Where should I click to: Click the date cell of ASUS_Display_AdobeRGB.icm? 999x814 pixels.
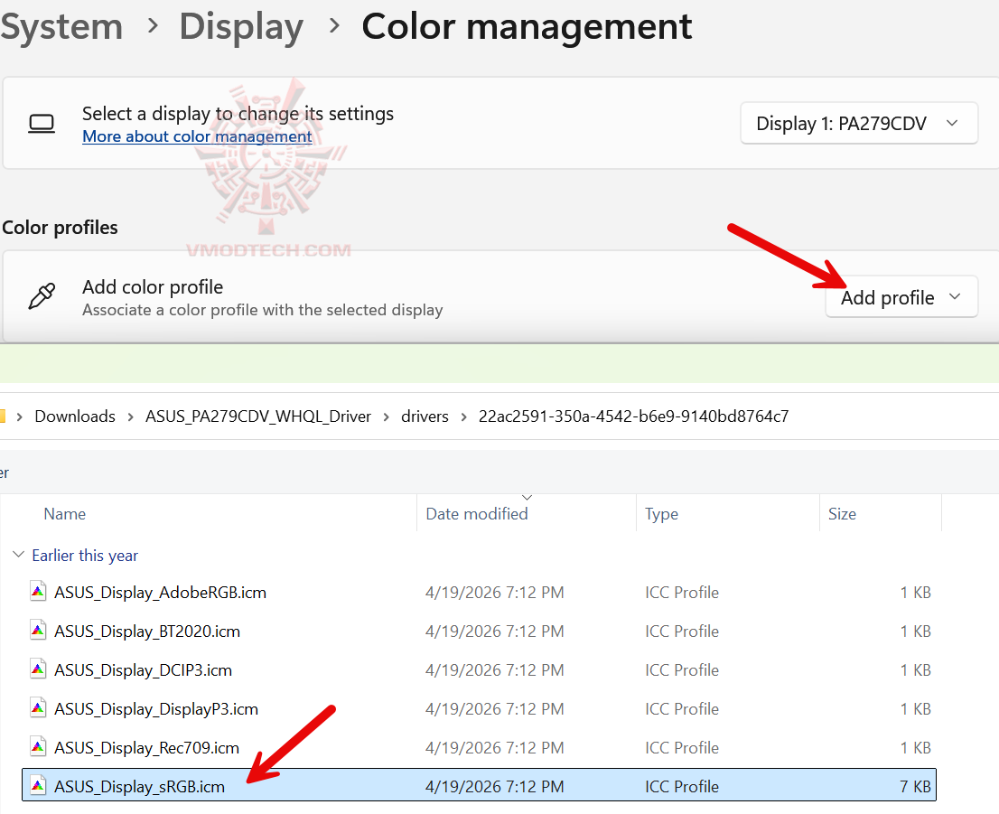click(x=494, y=592)
